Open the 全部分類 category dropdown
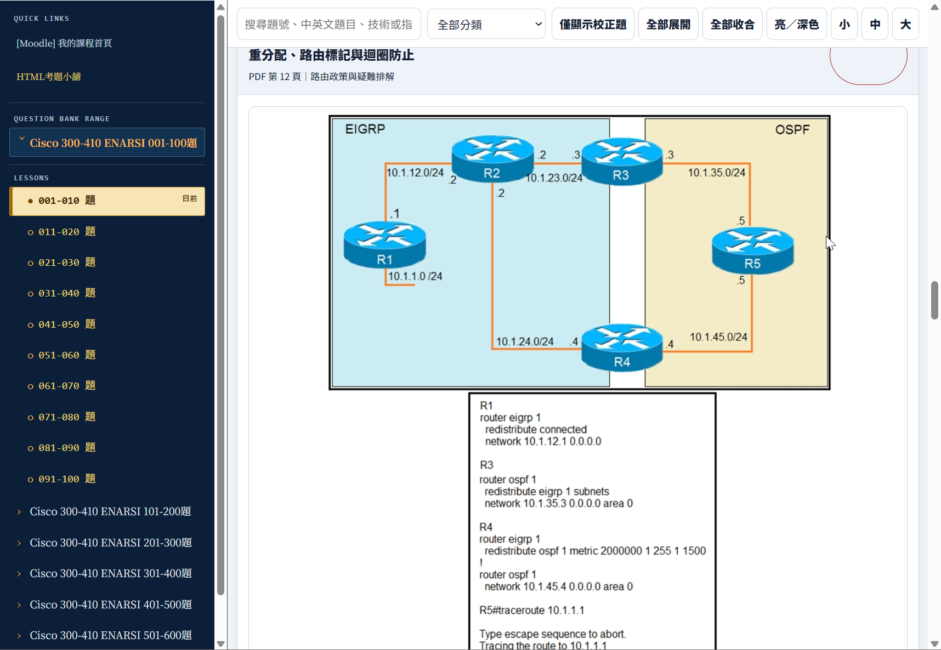Viewport: 941px width, 650px height. pos(486,24)
